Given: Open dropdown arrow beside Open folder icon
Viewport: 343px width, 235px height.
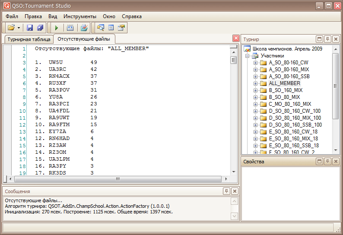Looking at the screenshot, I should (19, 28).
